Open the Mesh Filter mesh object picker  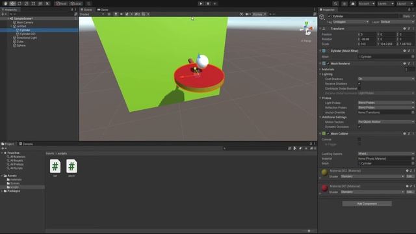pyautogui.click(x=413, y=57)
